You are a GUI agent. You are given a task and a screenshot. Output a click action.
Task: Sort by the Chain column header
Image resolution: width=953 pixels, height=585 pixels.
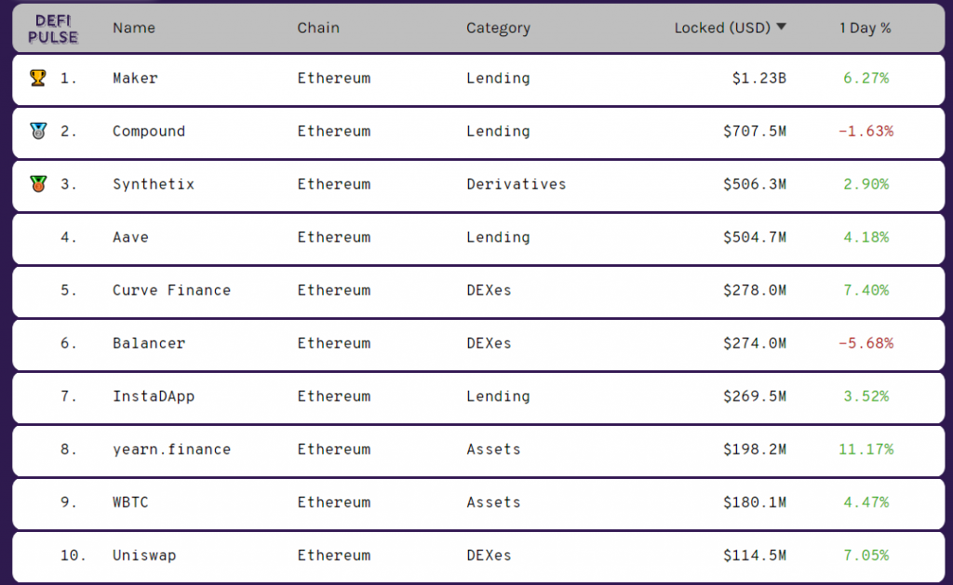[x=318, y=28]
